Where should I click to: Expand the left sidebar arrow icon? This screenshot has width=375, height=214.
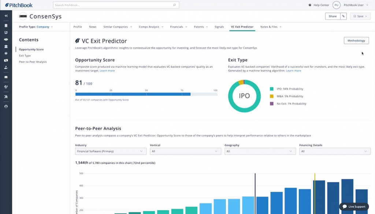(x=6, y=16)
